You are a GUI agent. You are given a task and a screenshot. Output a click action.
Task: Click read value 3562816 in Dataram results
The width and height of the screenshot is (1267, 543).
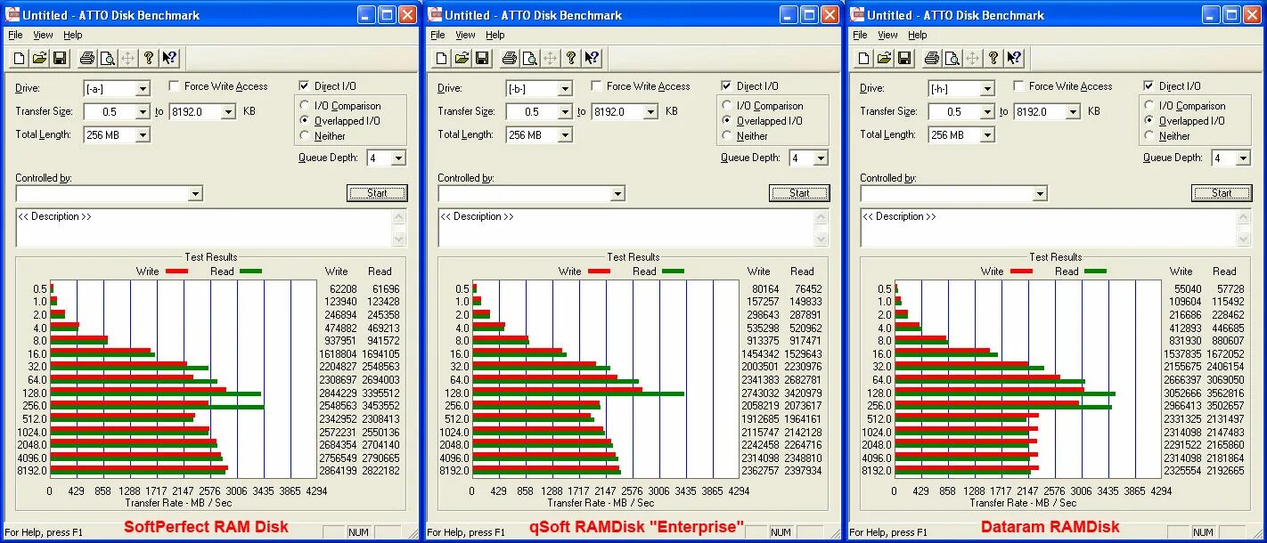click(1225, 393)
